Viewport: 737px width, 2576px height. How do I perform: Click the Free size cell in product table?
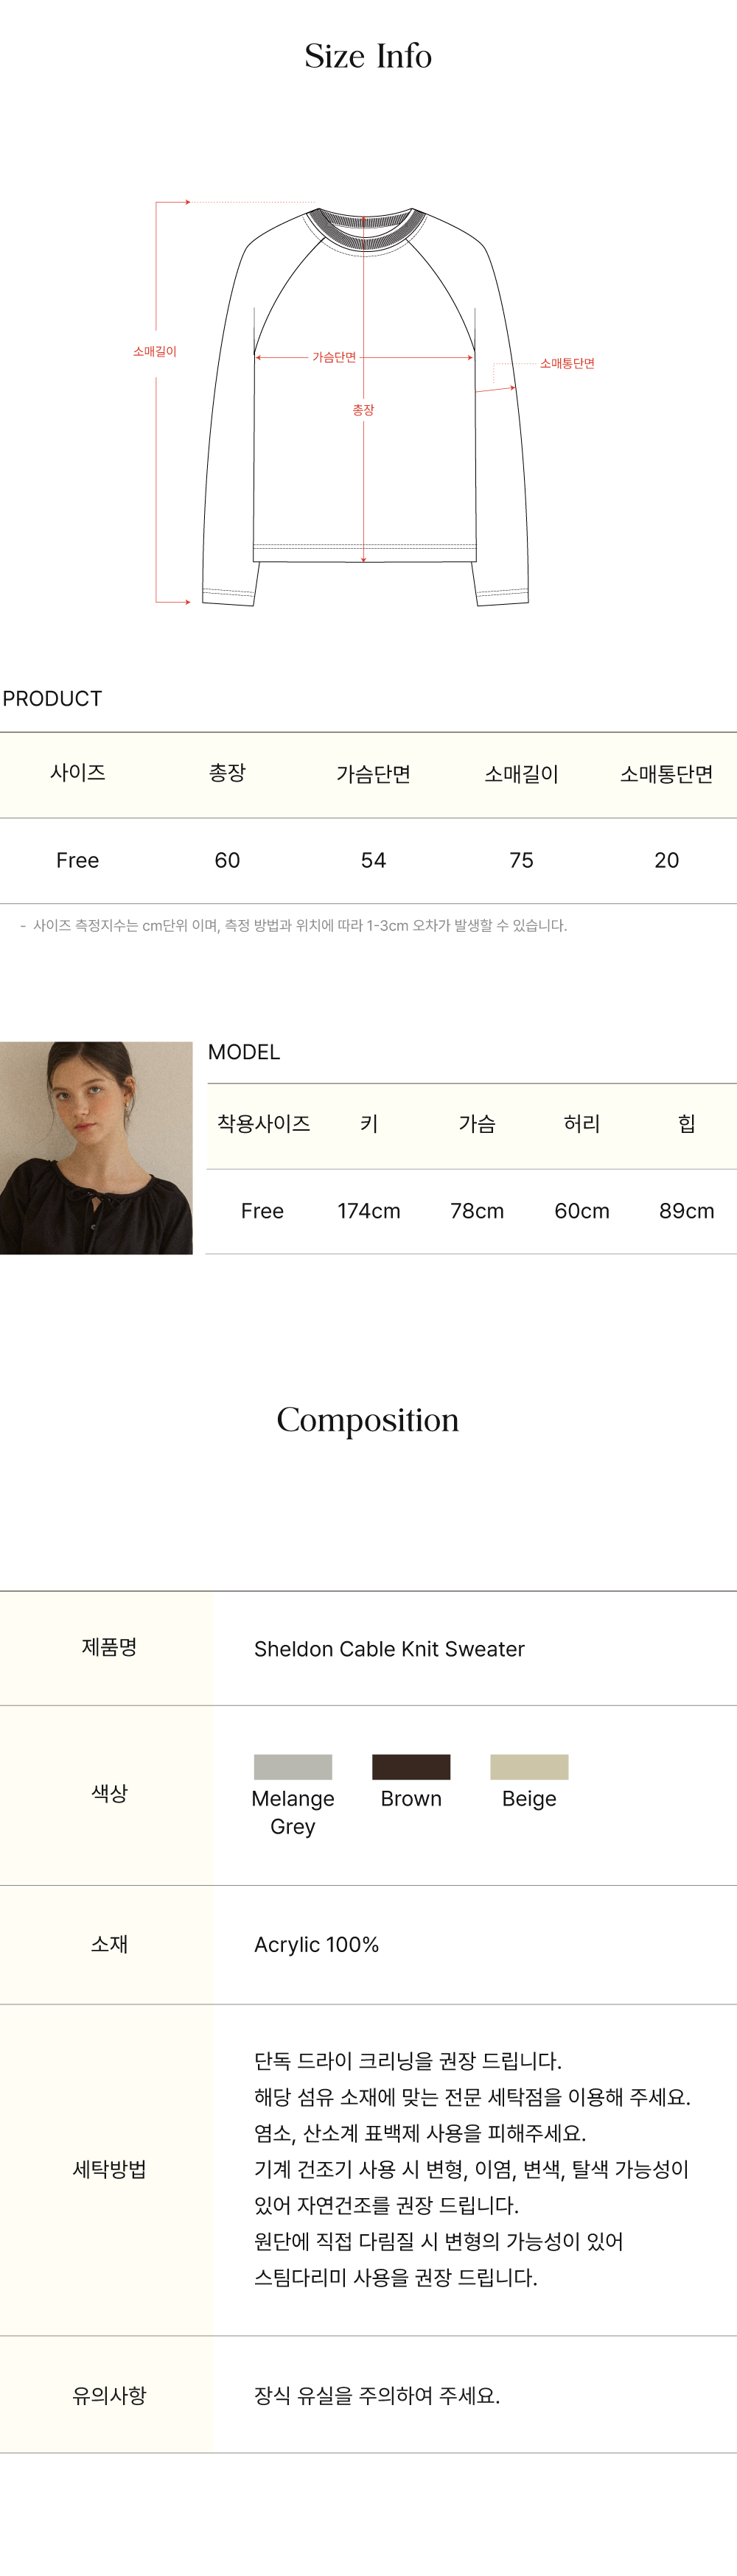click(77, 860)
